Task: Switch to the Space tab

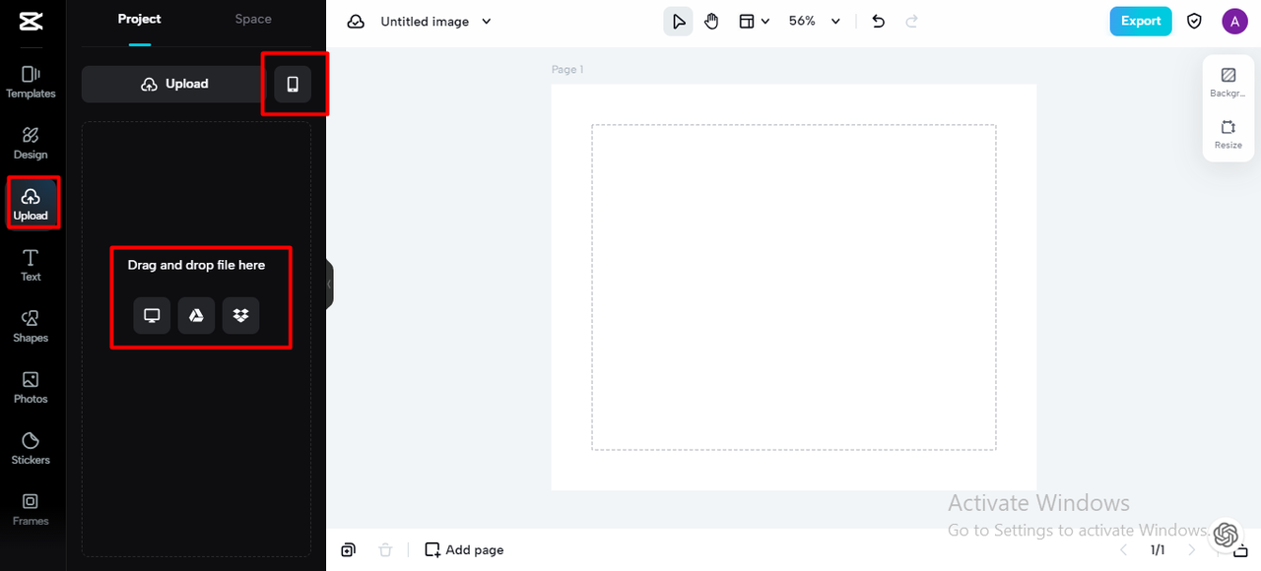Action: [x=253, y=20]
